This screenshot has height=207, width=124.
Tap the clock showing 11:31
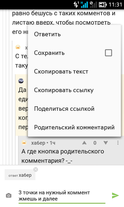[x=115, y=5]
